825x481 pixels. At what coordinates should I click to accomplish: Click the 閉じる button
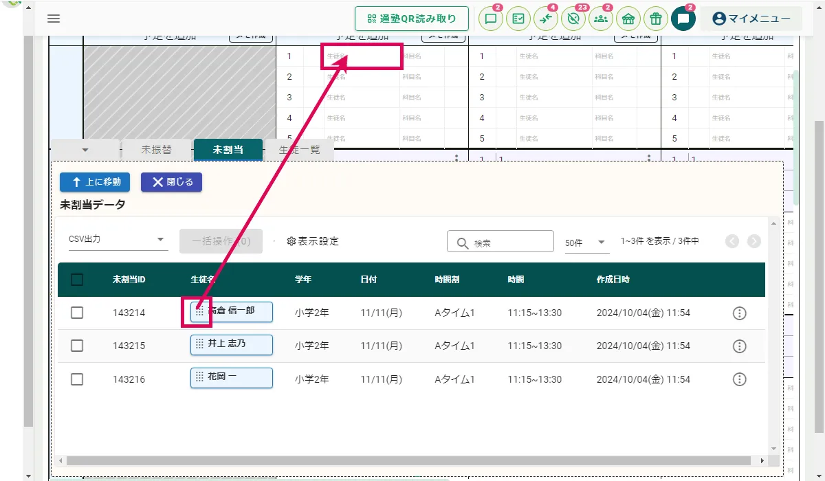tap(171, 182)
